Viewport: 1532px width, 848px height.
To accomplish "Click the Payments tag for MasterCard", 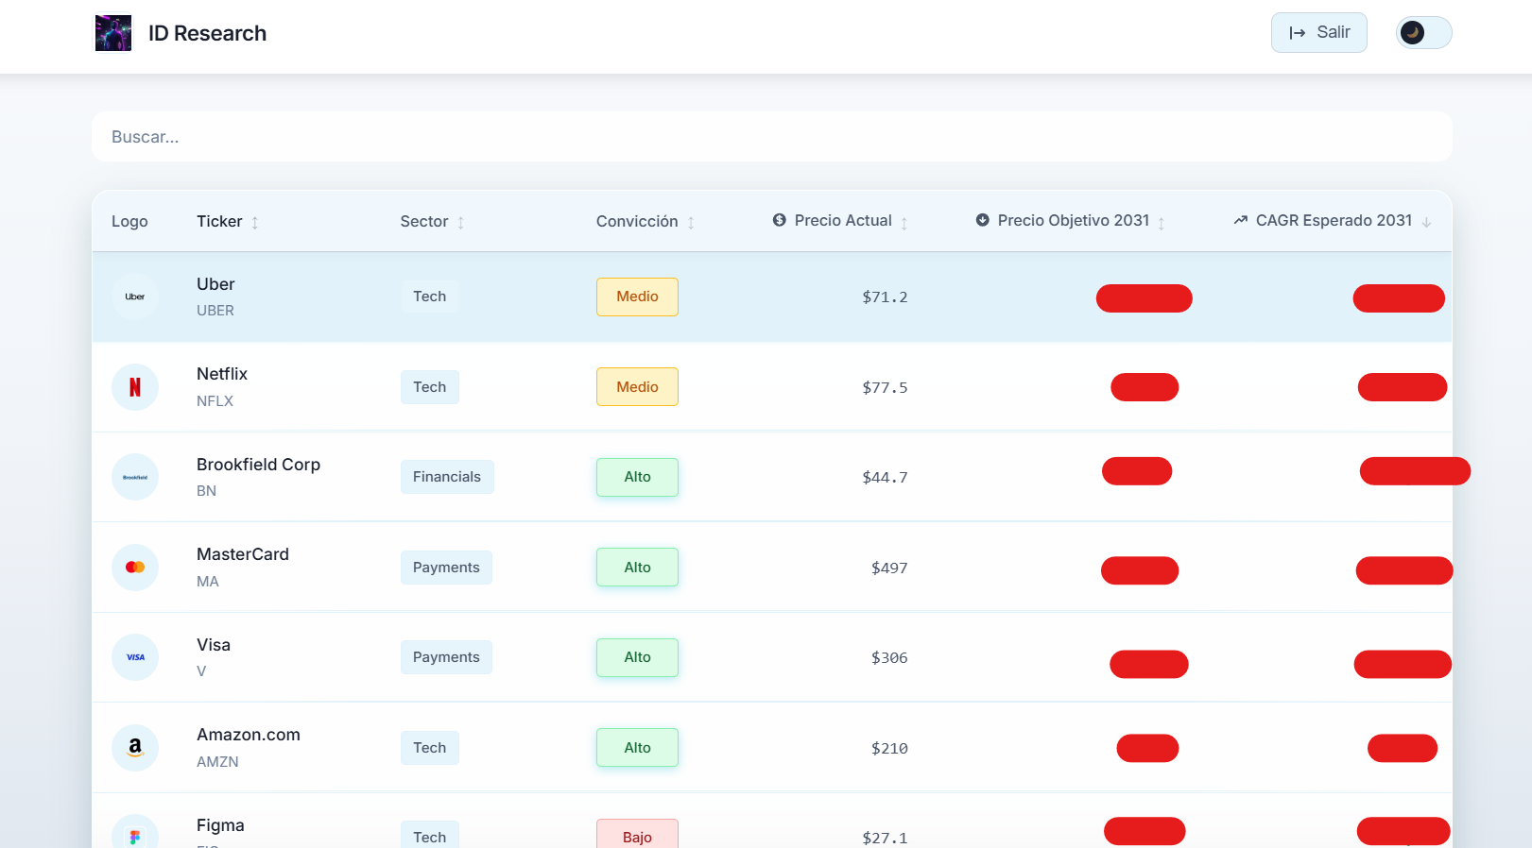I will point(446,568).
